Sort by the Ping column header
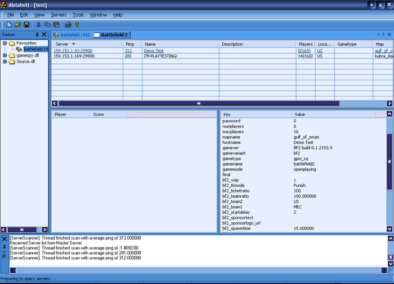 coord(129,44)
